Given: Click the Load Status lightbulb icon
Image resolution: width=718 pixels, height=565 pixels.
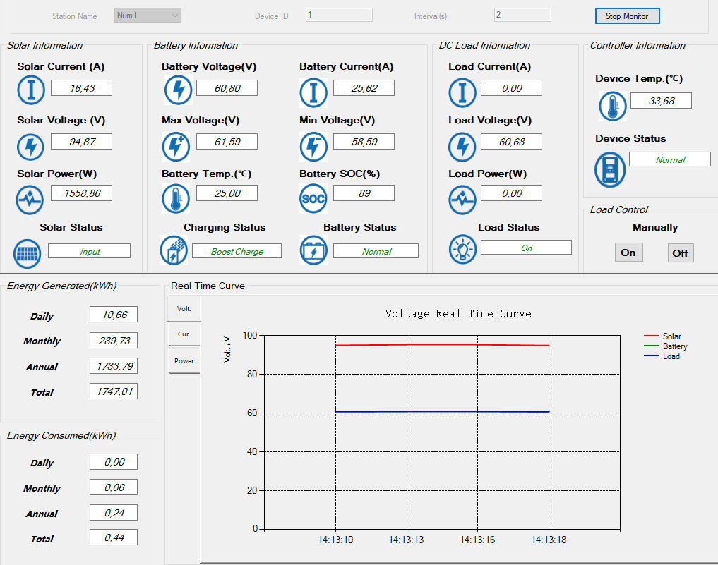Looking at the screenshot, I should [x=463, y=248].
